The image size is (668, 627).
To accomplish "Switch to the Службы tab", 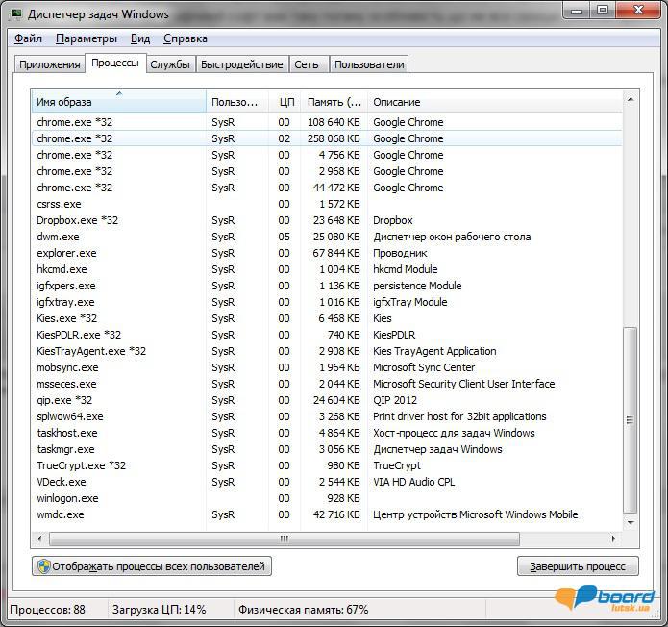I will pyautogui.click(x=170, y=64).
